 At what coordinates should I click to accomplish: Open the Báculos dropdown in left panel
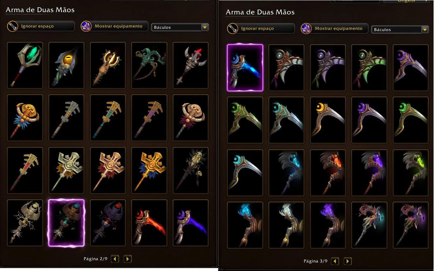pos(180,27)
